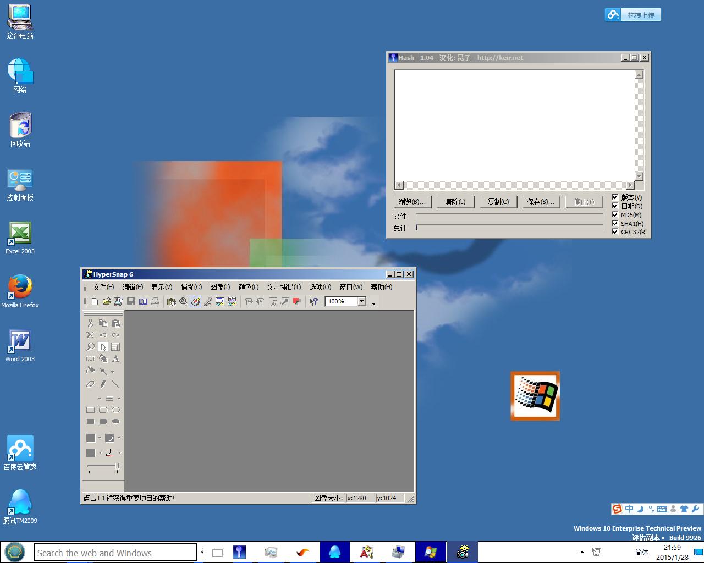Click the 清除(L) button in Hash

(455, 202)
